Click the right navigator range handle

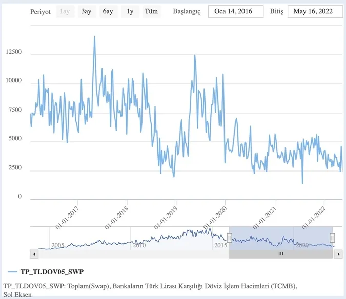click(x=332, y=238)
